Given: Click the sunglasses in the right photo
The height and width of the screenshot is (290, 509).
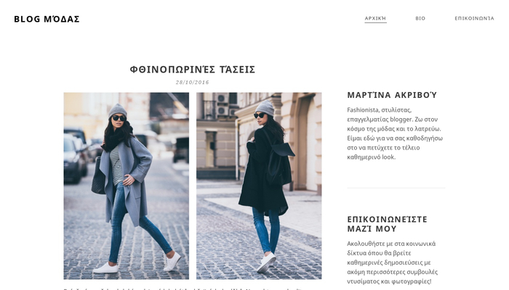Looking at the screenshot, I should pyautogui.click(x=260, y=115).
